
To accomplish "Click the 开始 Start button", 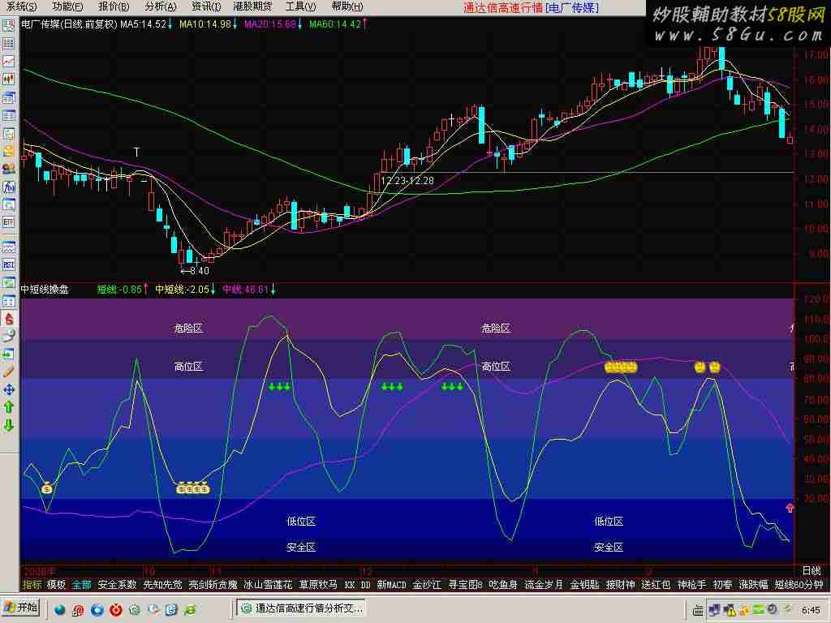I will 20,608.
